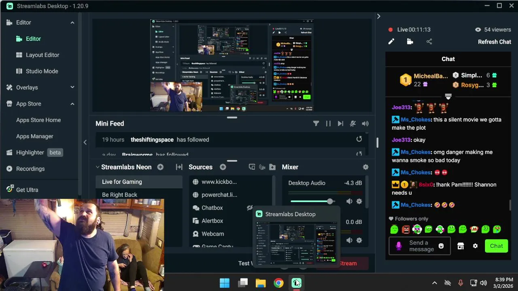
Task: Open File Explorer from taskbar
Action: pos(261,283)
